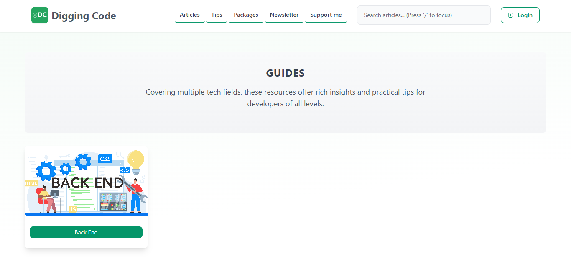Viewport: 571px width, 262px height.
Task: Open the Articles page
Action: [189, 15]
